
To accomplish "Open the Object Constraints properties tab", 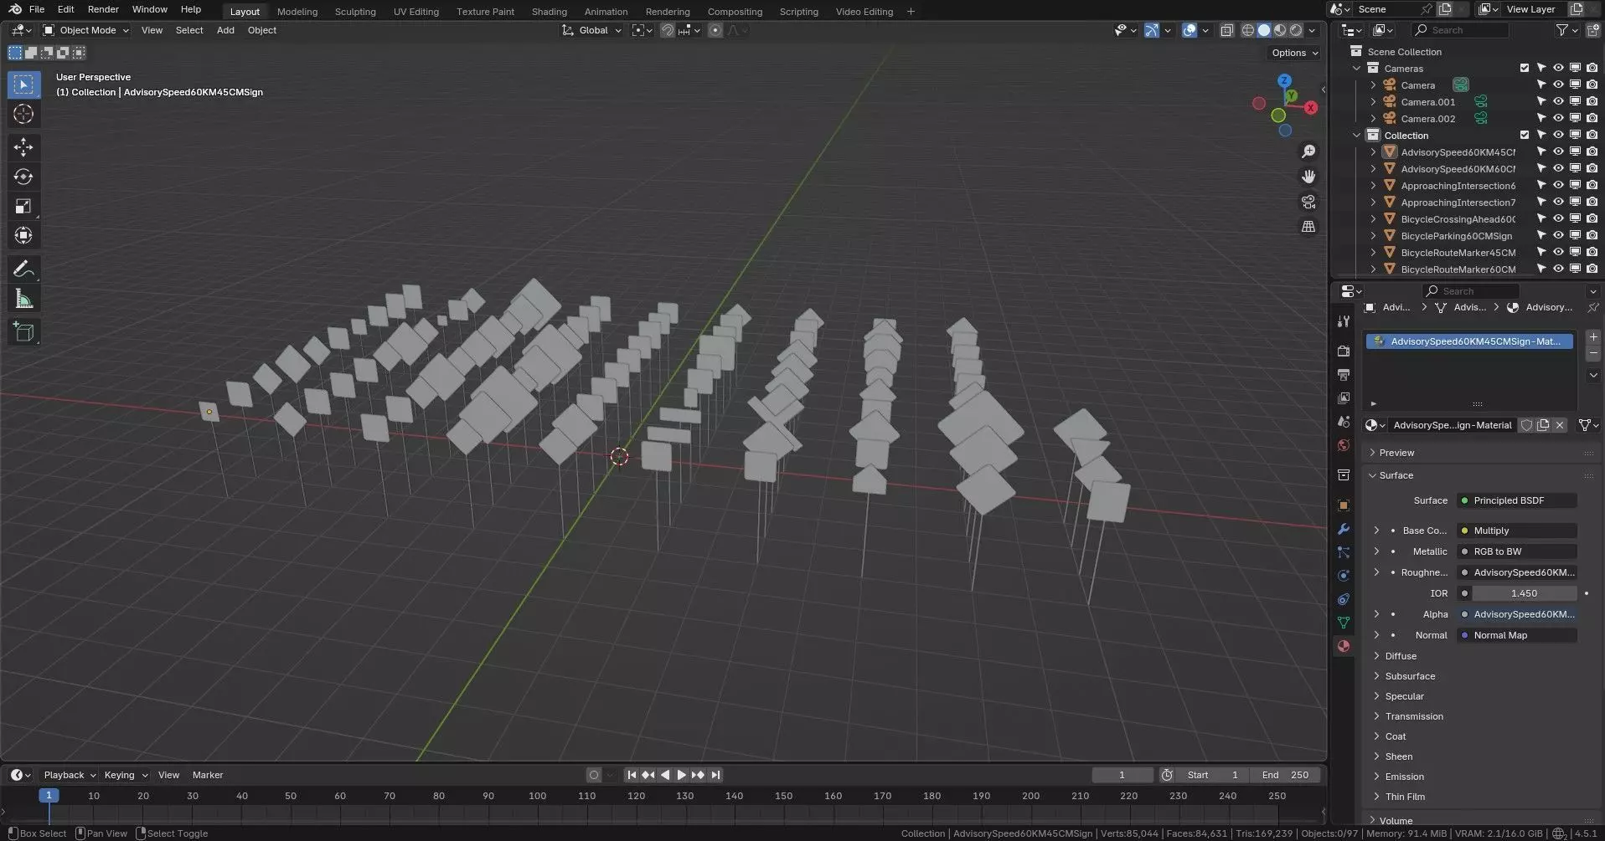I will click(x=1344, y=599).
